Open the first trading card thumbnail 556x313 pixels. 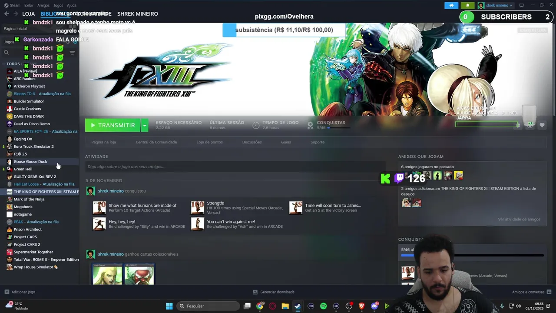pyautogui.click(x=107, y=274)
